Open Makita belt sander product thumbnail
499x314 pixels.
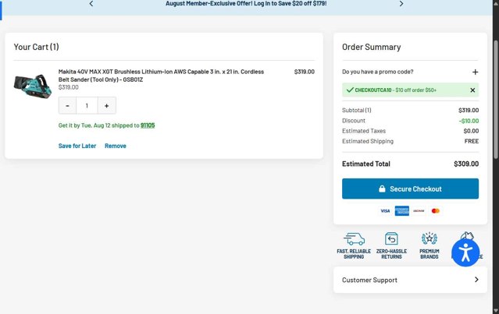click(x=33, y=86)
